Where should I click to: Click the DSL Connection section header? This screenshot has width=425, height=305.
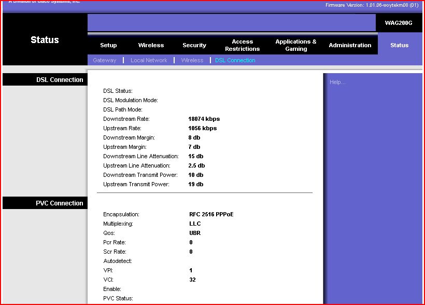(x=60, y=79)
